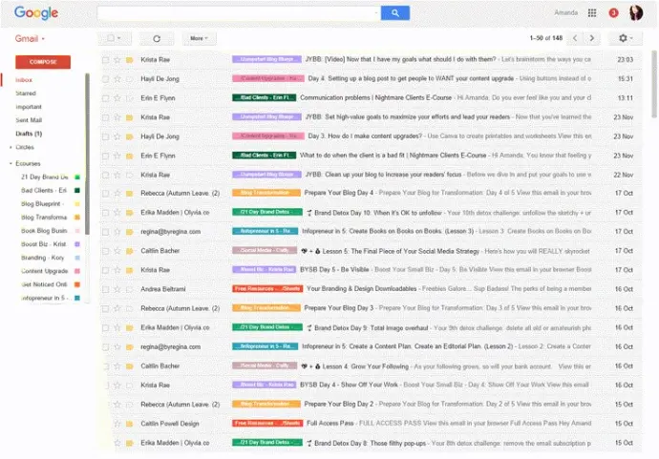Toggle importance marker on Erin E Flynn 23 Nov email
The height and width of the screenshot is (459, 659).
130,156
